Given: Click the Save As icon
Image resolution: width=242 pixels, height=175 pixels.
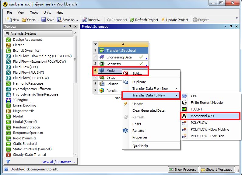Looking at the screenshot, I should pos(59,19).
